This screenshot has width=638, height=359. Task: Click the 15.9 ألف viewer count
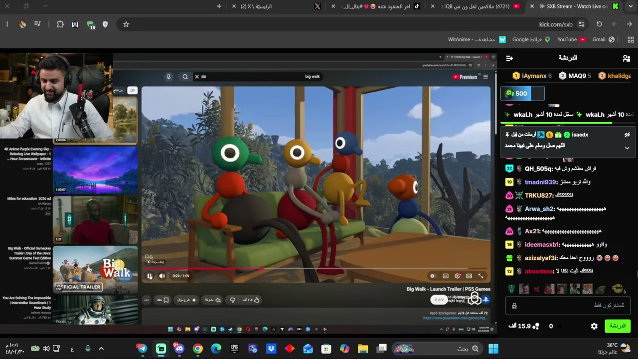(523, 326)
